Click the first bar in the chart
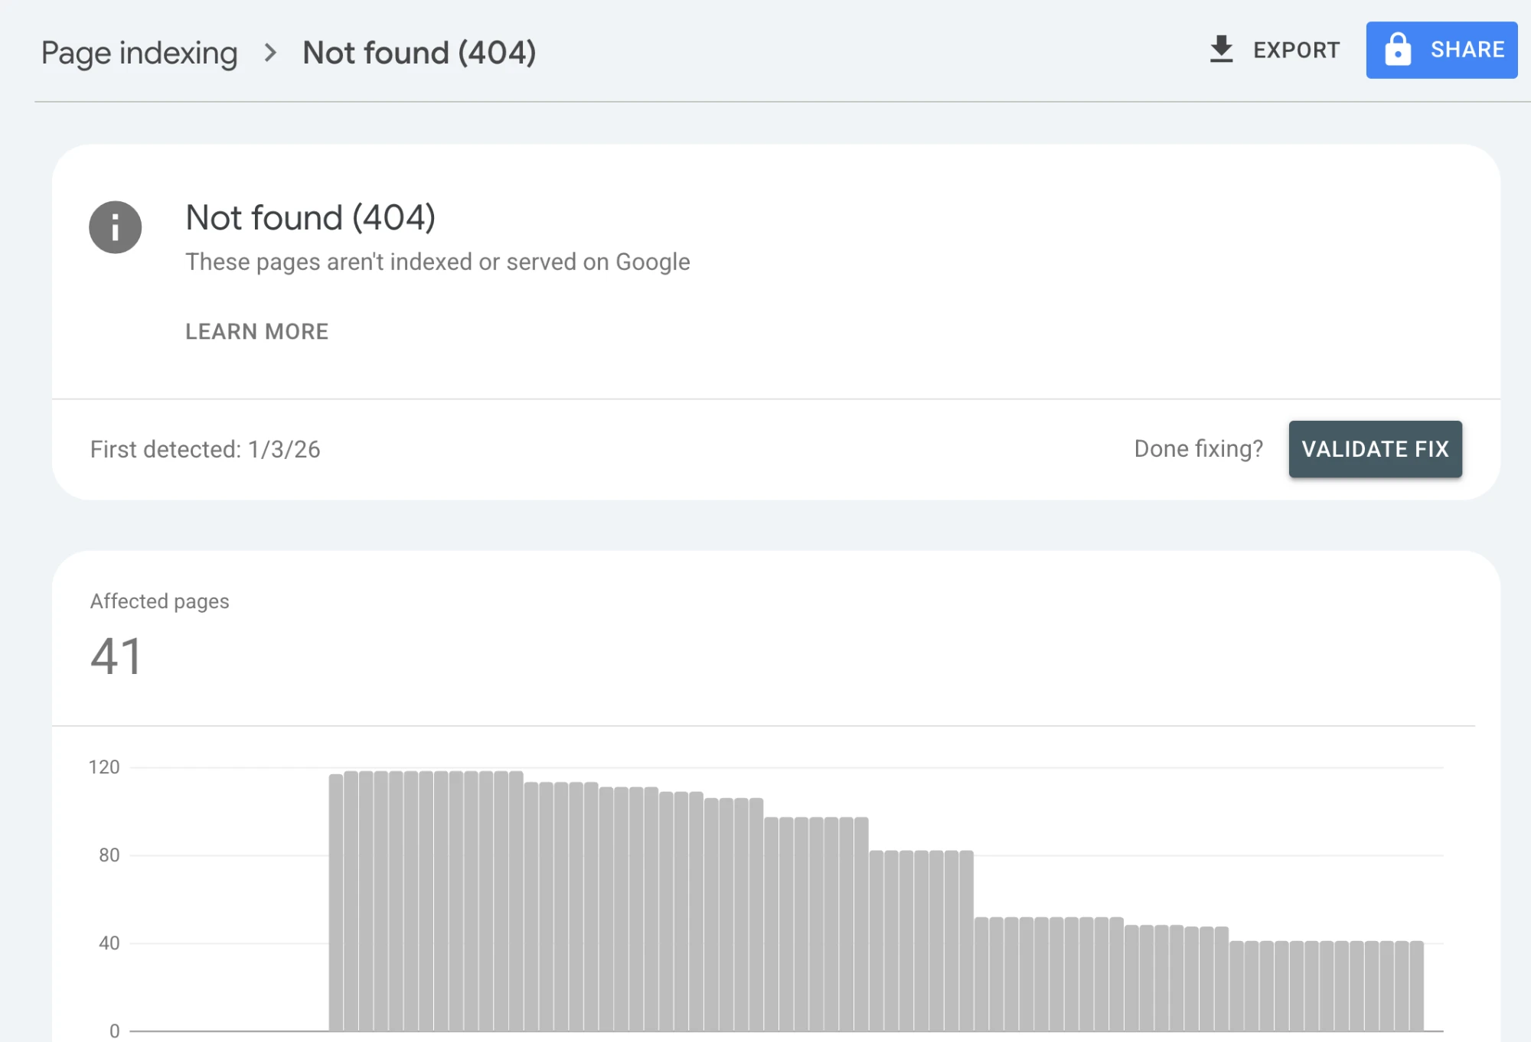This screenshot has width=1531, height=1042. [336, 903]
